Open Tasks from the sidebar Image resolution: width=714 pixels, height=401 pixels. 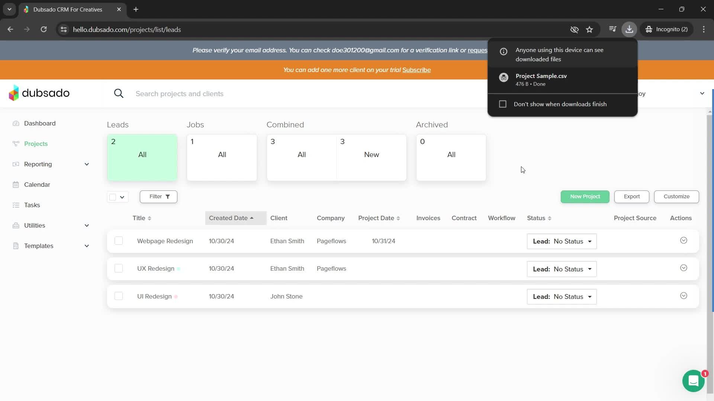tap(32, 205)
